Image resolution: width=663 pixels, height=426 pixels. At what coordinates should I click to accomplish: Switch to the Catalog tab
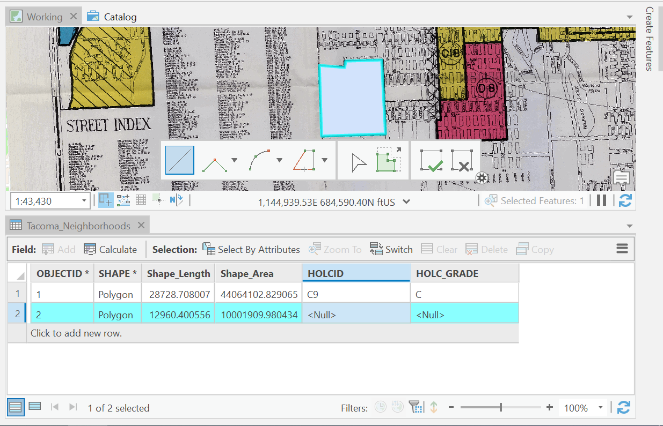(x=112, y=17)
